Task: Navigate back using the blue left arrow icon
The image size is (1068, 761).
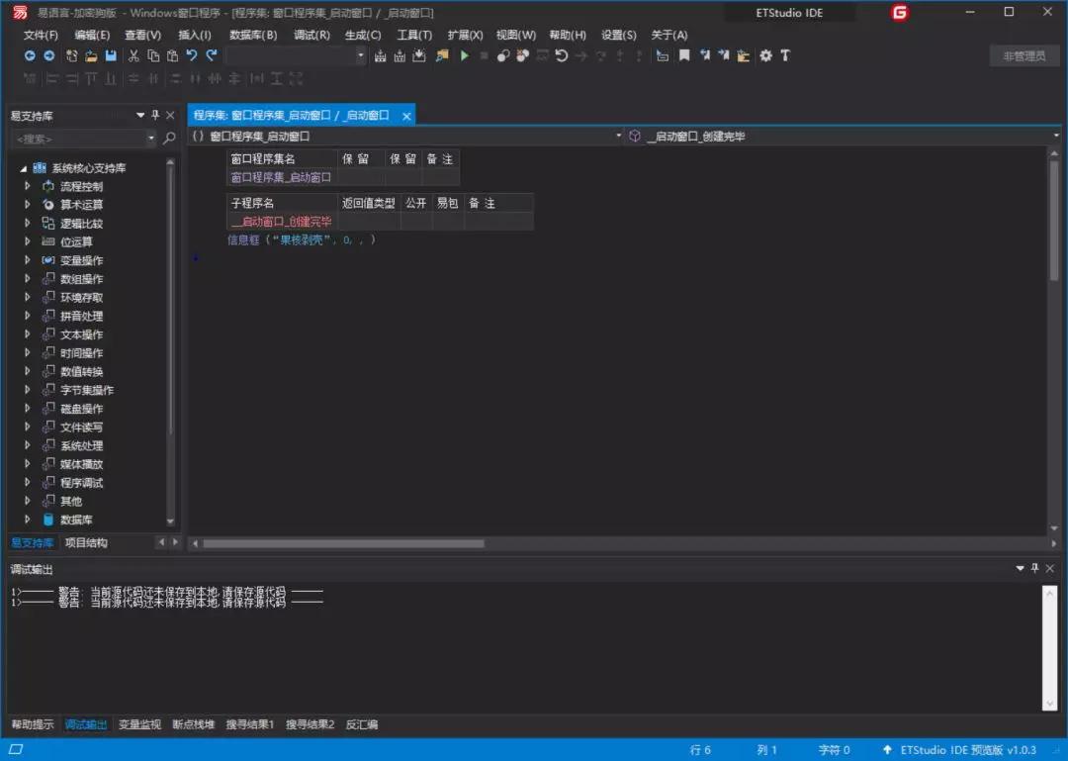Action: click(x=30, y=55)
